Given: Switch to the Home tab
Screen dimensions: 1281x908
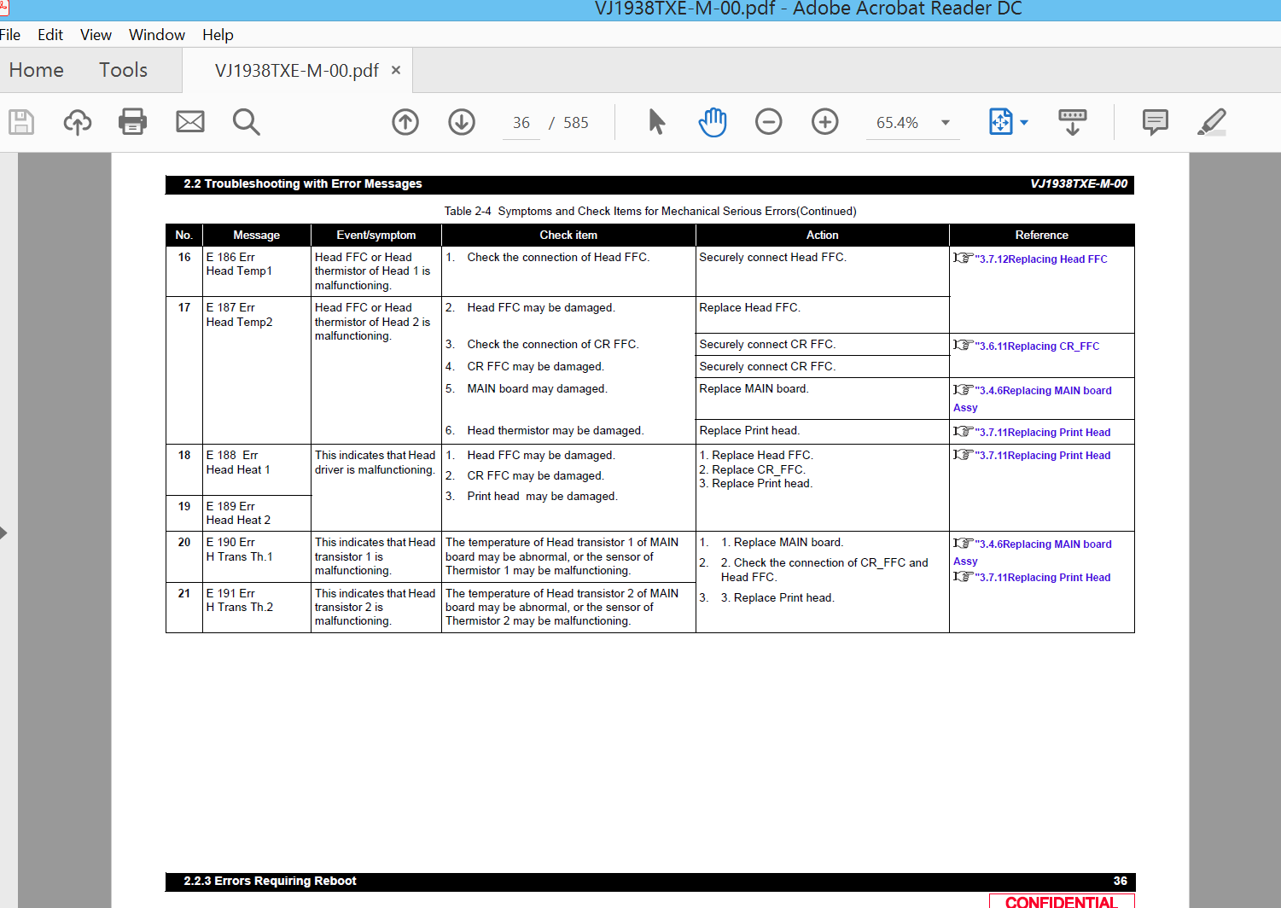Looking at the screenshot, I should 37,70.
